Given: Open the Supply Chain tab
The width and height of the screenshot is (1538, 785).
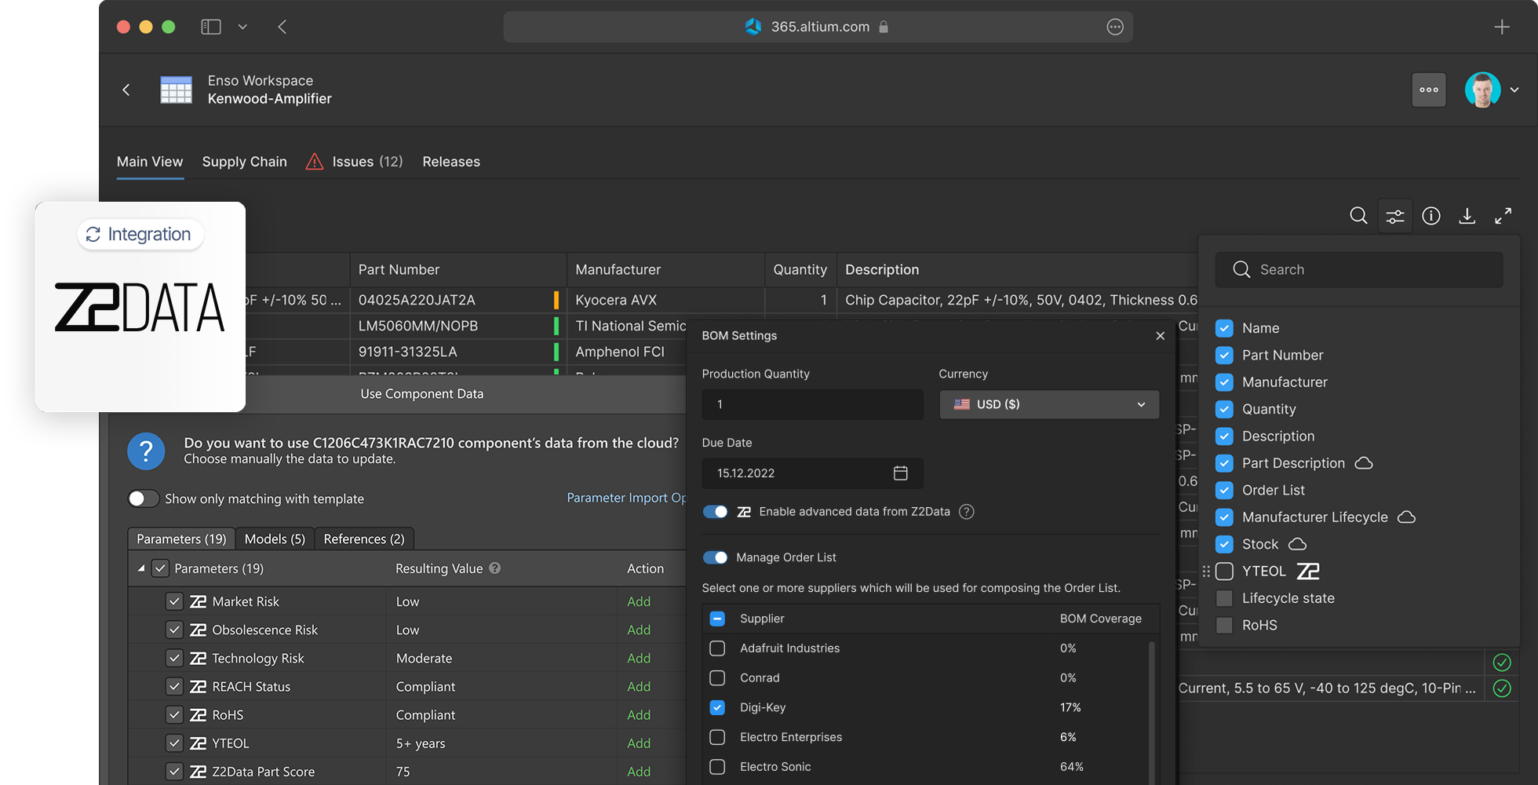Looking at the screenshot, I should click(245, 162).
